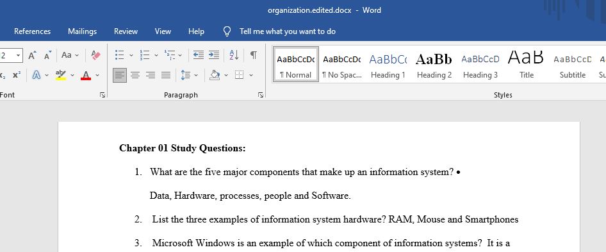Apply No Spacing style
This screenshot has width=606, height=252.
pos(341,65)
